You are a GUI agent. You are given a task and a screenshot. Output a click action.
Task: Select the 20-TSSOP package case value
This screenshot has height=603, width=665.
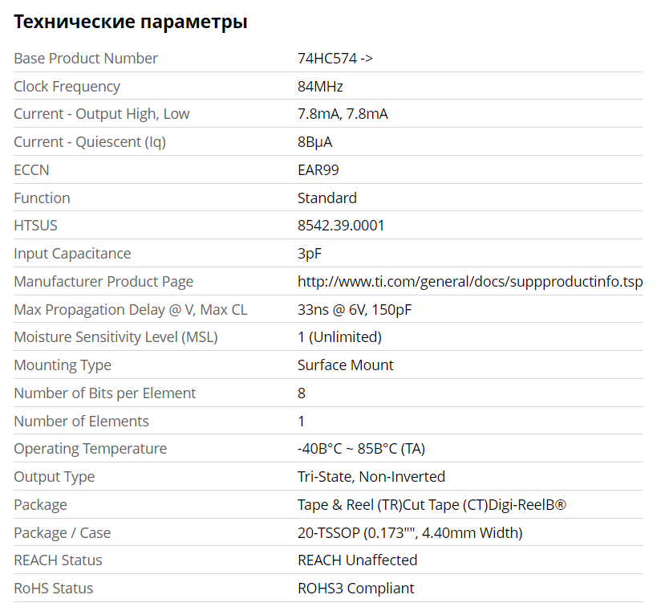410,533
